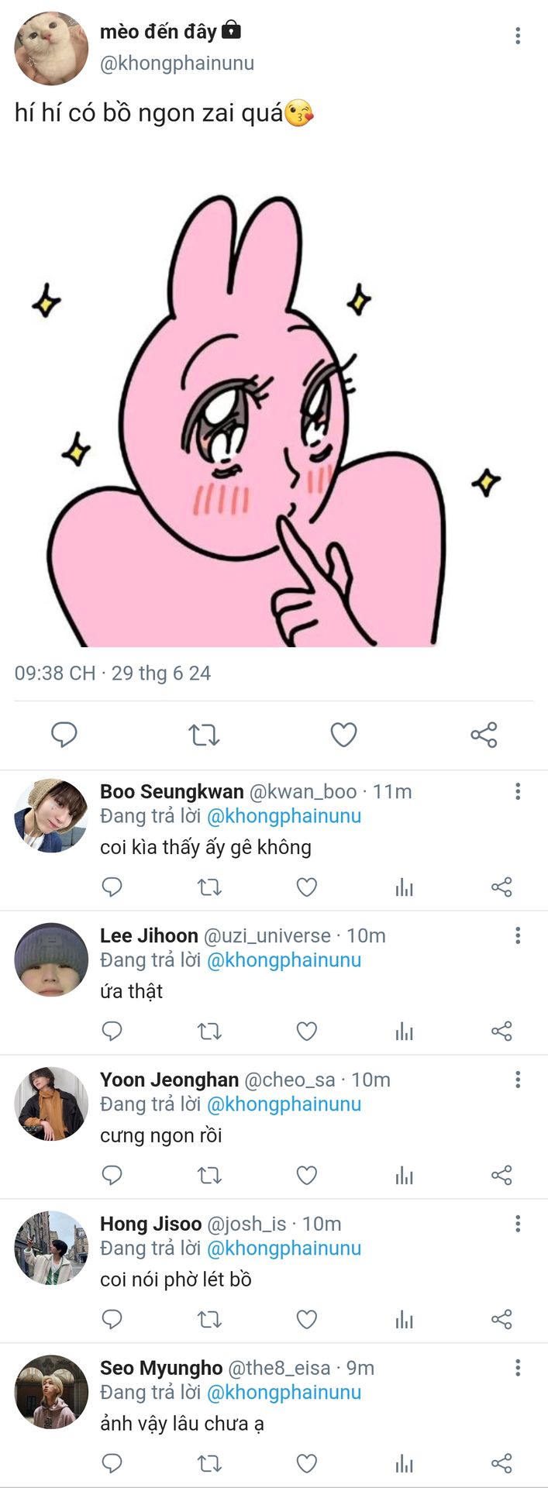View analytics on Hong Jisoo's reply

[x=404, y=1319]
